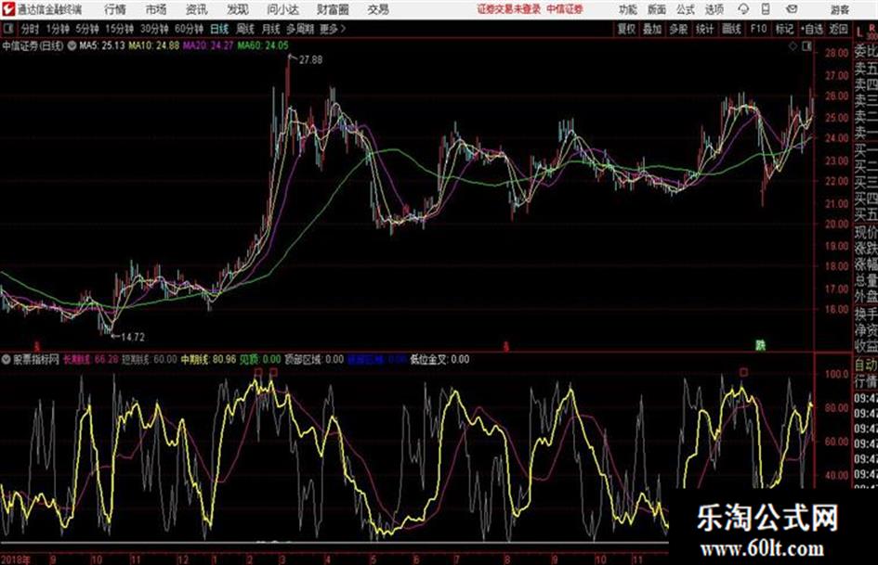Screen dimensions: 878x565
Task: Open the mail envelope icon
Action: coord(792,9)
